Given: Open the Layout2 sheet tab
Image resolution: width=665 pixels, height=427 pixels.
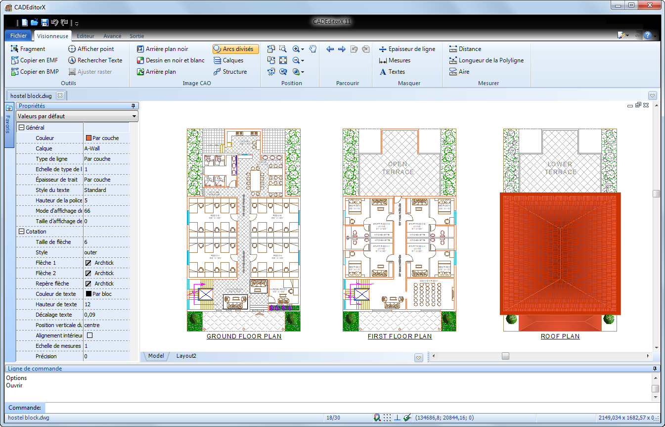Looking at the screenshot, I should pyautogui.click(x=186, y=356).
